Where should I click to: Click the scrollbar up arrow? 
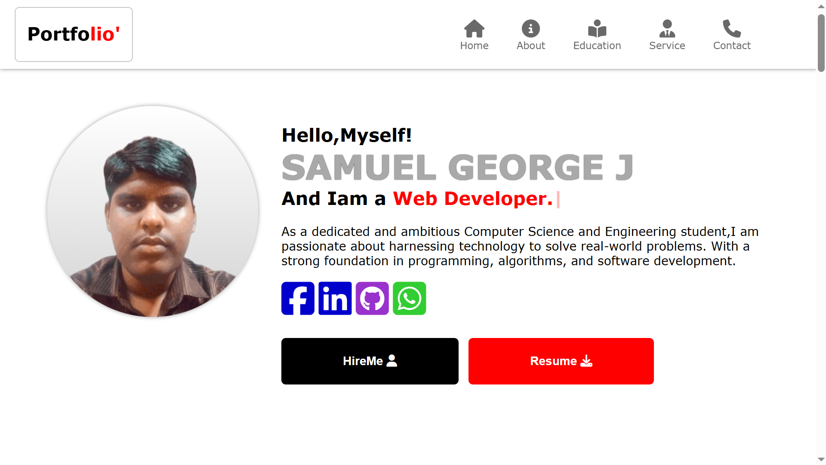pos(821,6)
